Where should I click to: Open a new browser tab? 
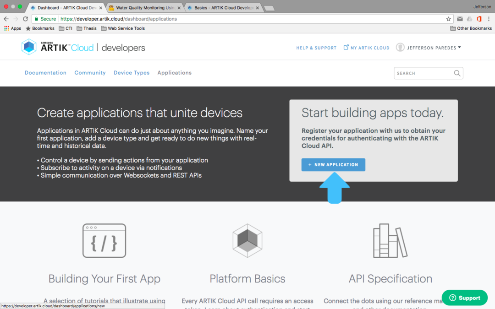click(269, 8)
